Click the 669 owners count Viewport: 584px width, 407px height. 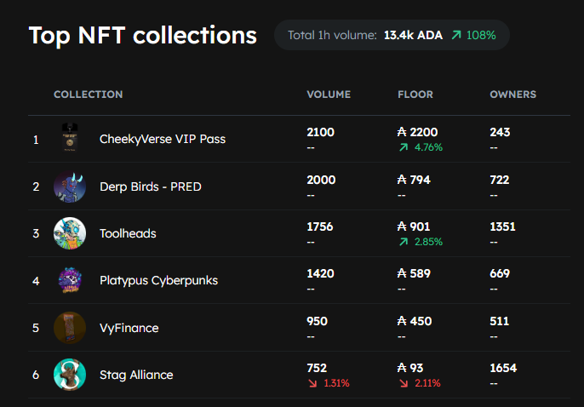[500, 273]
